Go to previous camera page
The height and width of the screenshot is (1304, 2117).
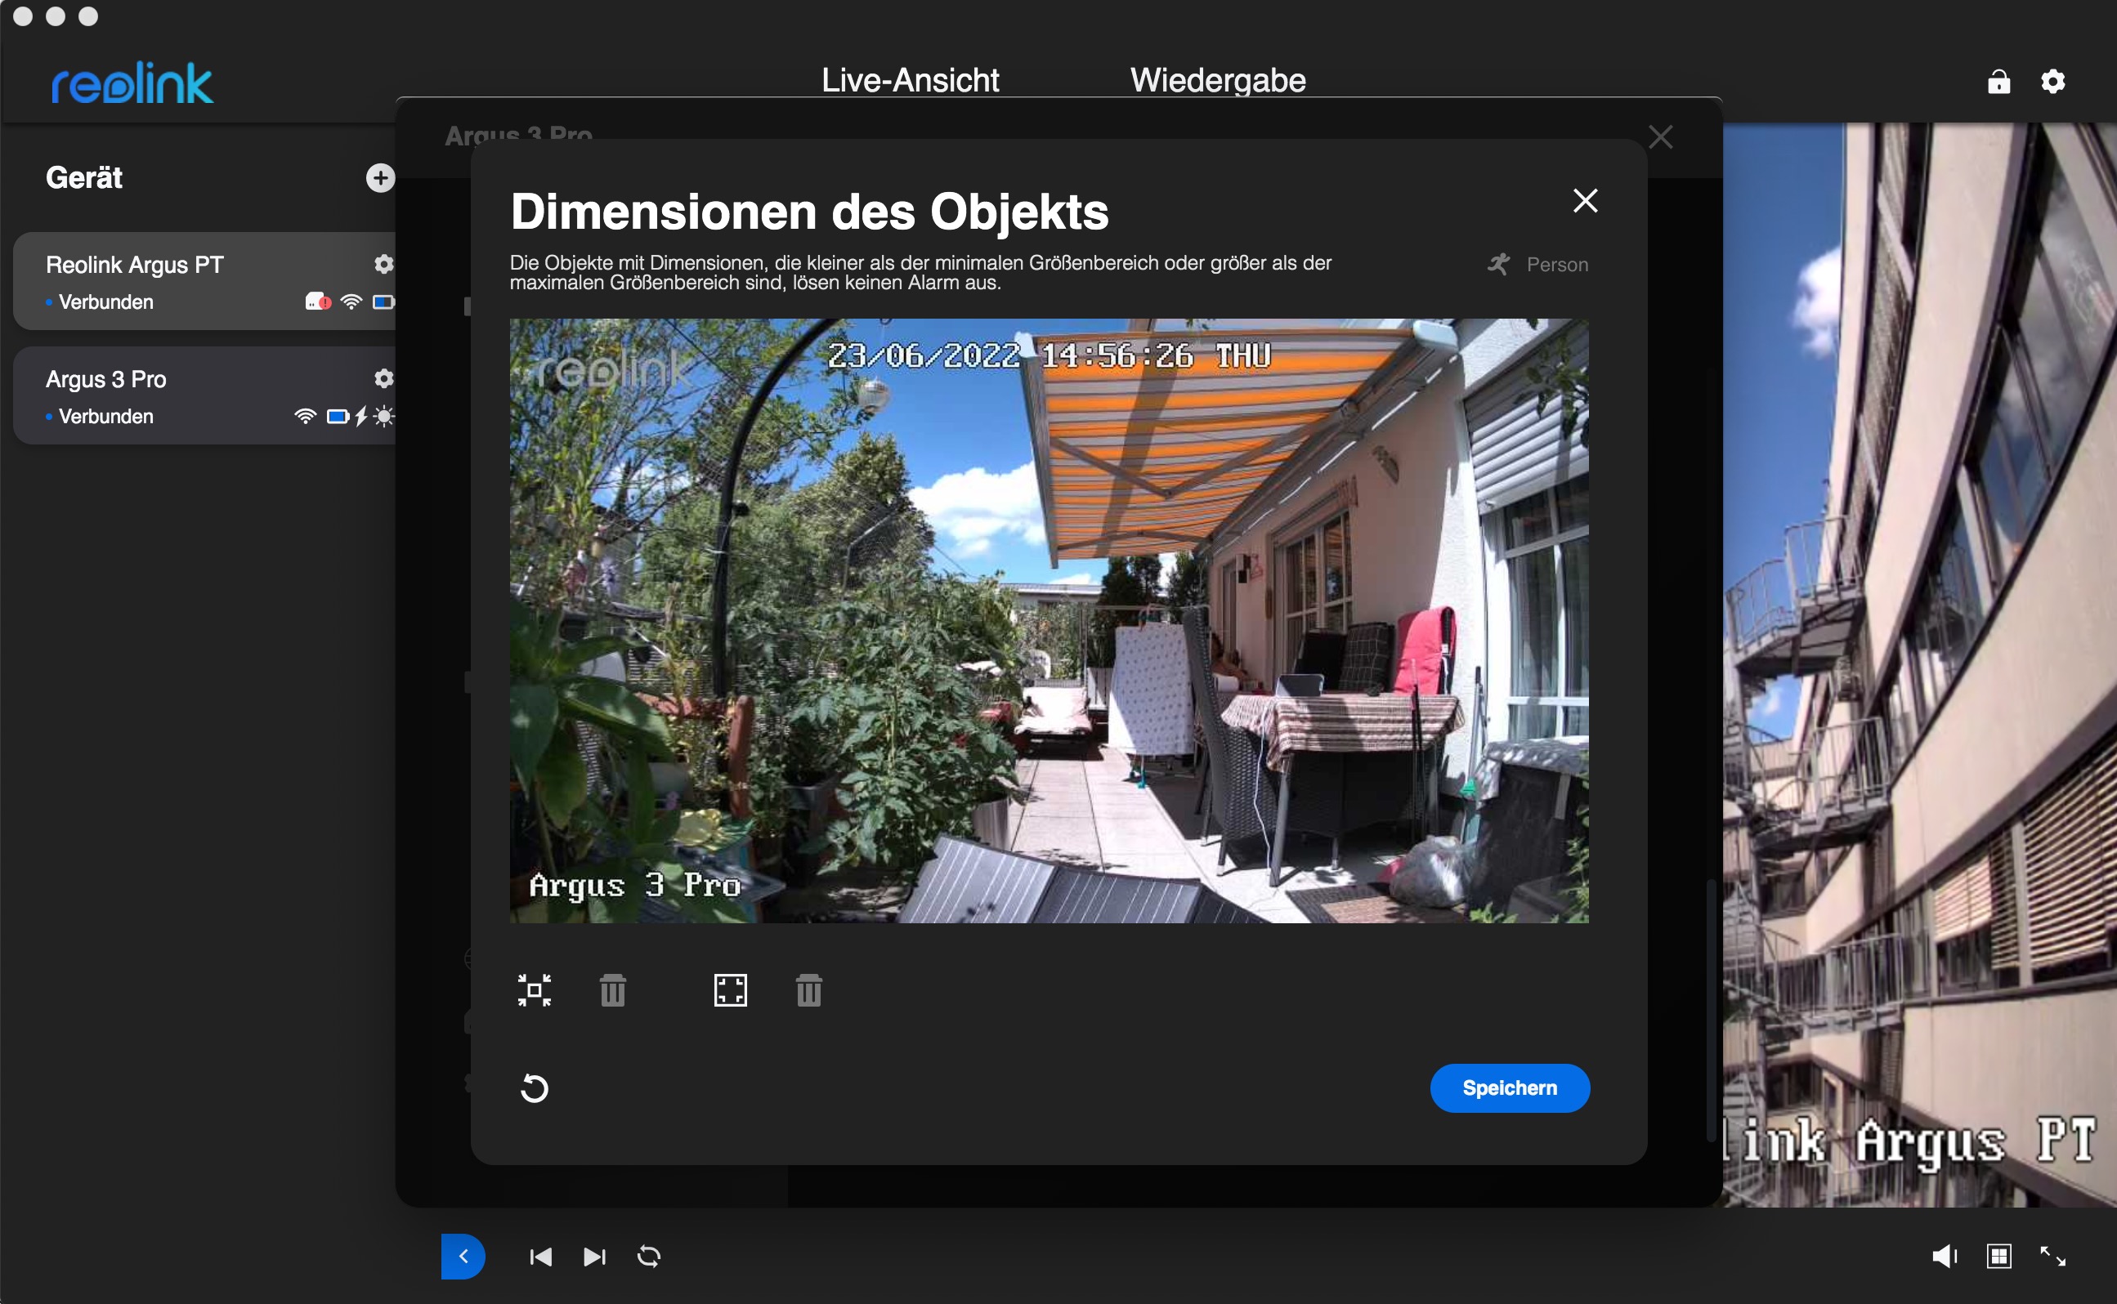point(541,1257)
